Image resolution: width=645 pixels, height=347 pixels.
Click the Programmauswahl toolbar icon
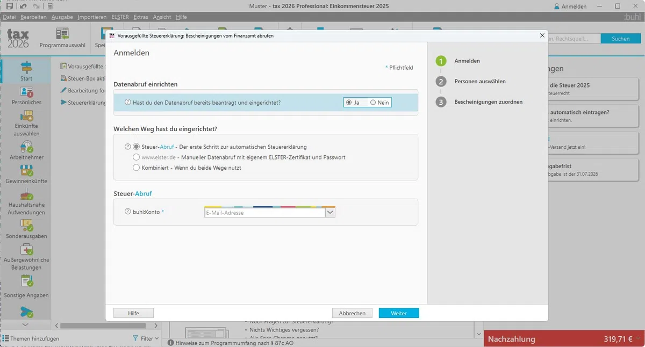pos(62,34)
